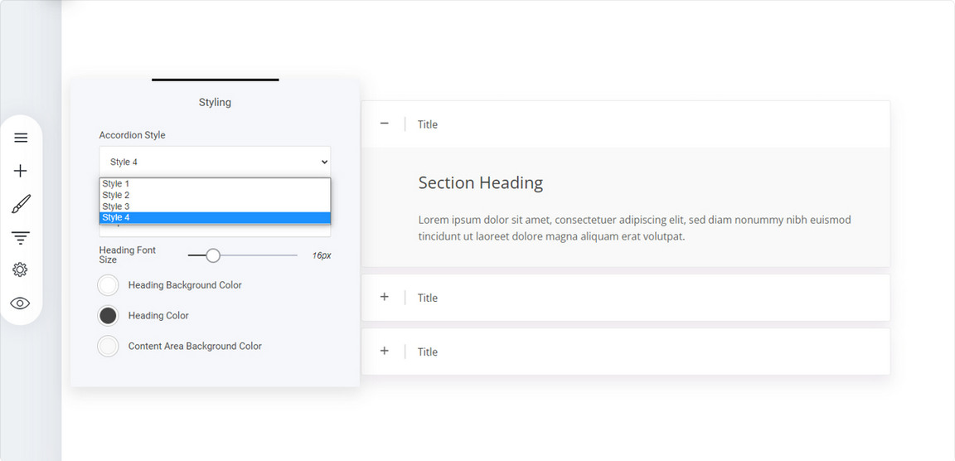Toggle the eye preview icon
The height and width of the screenshot is (461, 955).
(21, 303)
